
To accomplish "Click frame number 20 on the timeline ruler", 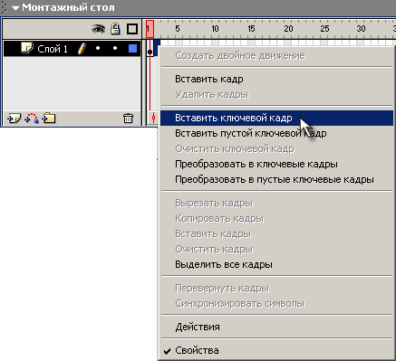I will pos(288,29).
